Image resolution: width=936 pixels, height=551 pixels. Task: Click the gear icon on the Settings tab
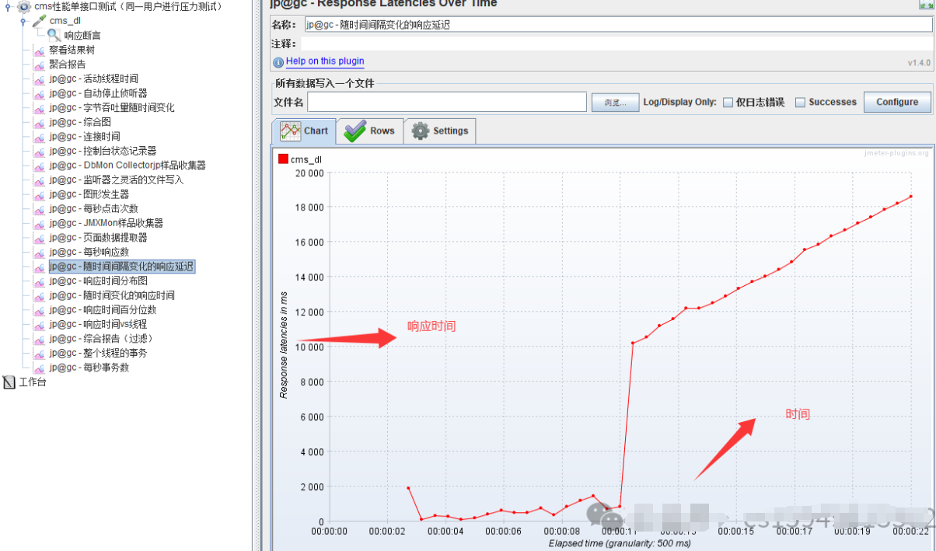click(x=421, y=131)
